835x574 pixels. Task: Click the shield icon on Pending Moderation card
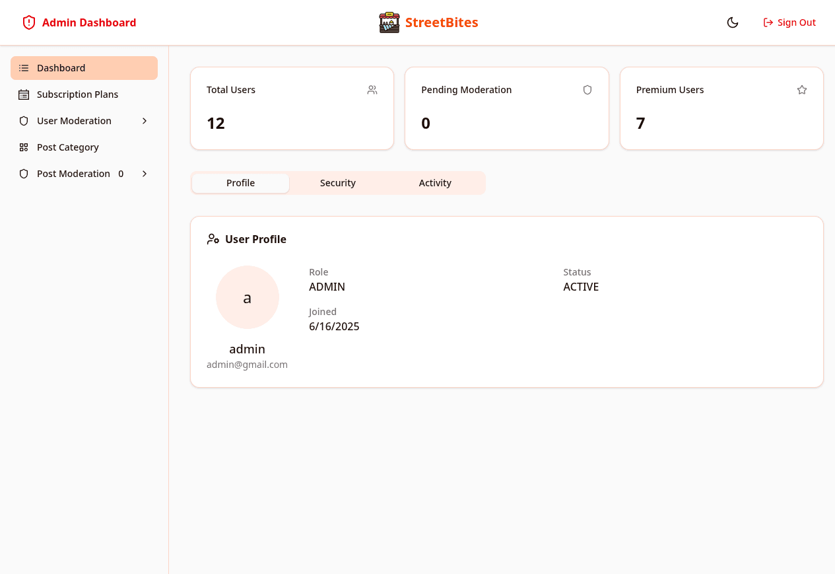tap(587, 90)
